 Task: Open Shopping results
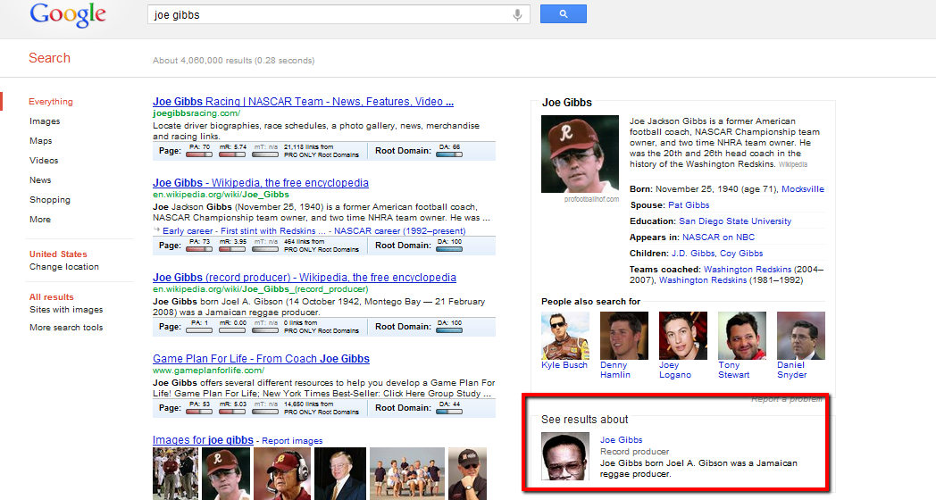[49, 200]
